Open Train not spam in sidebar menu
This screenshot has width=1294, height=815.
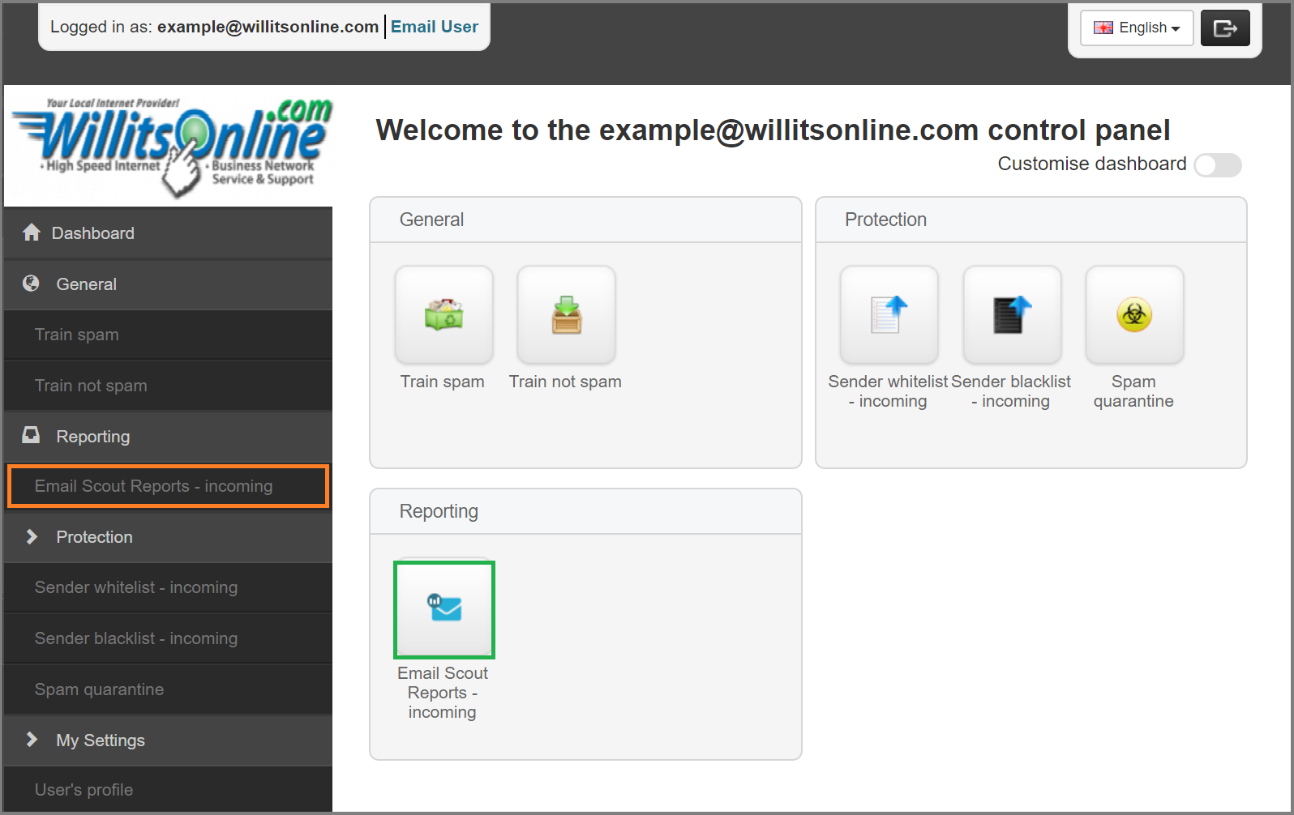pos(168,386)
